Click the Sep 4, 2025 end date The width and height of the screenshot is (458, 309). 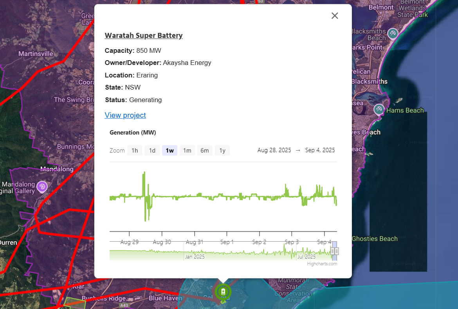(x=320, y=150)
